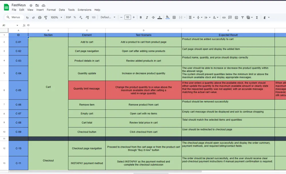This screenshot has width=286, height=174.
Task: Open the Functions sigma menu
Action: coord(257,17)
